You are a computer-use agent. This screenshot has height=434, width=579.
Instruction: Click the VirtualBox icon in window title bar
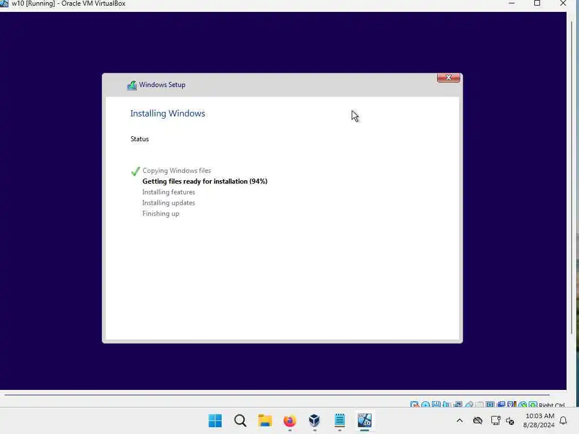point(4,3)
